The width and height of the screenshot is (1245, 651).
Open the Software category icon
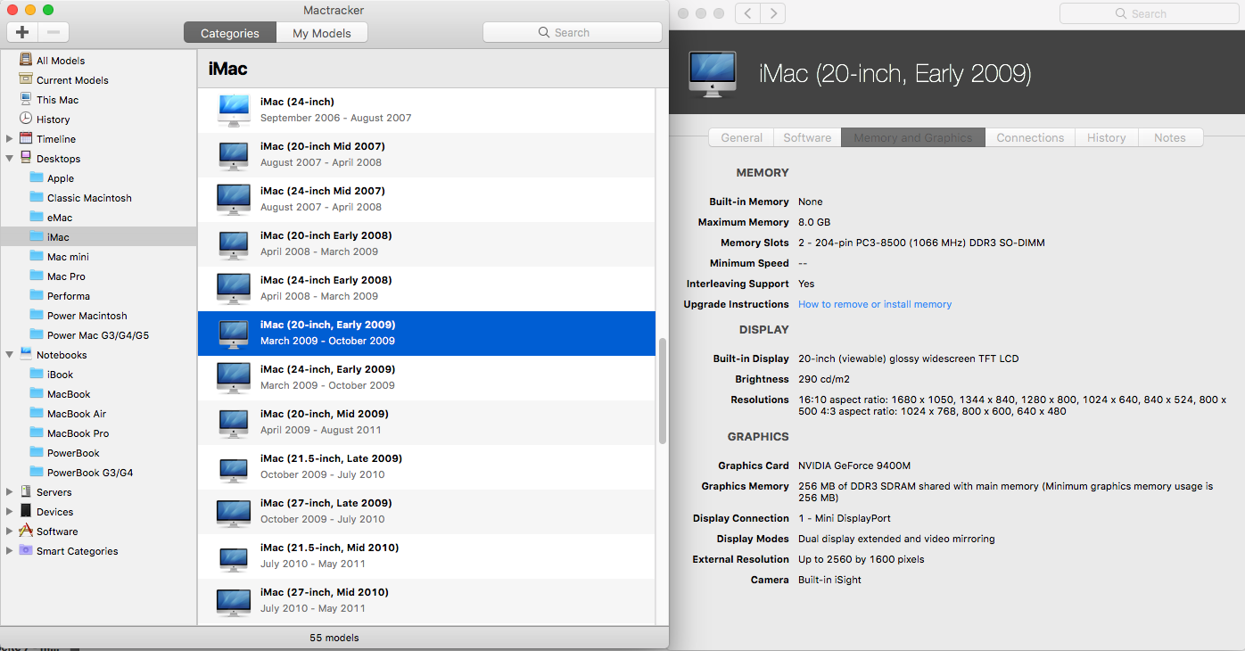tap(26, 532)
